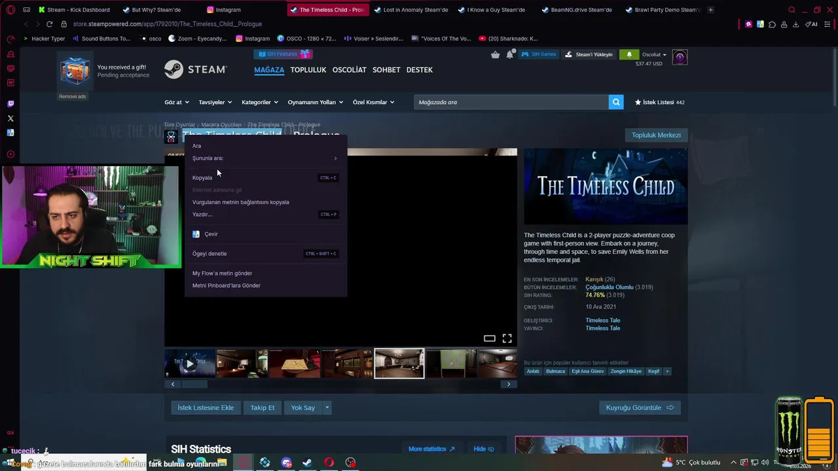The width and height of the screenshot is (838, 471).
Task: Choose Ara in the context menu
Action: [264, 146]
